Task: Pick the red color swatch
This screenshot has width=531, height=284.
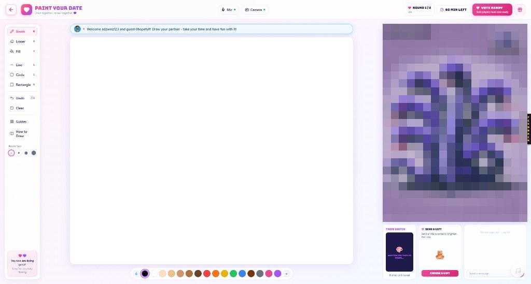Action: pyautogui.click(x=207, y=274)
